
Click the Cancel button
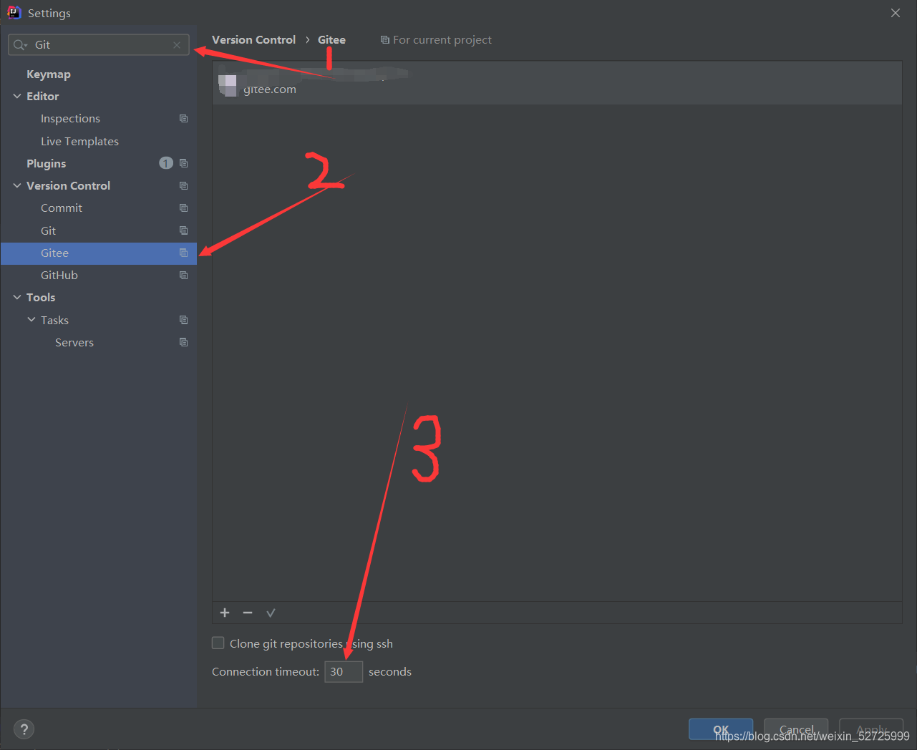(796, 729)
